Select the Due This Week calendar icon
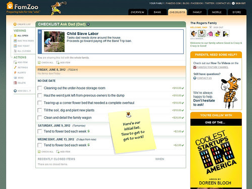252x189 pixels. [x=15, y=41]
